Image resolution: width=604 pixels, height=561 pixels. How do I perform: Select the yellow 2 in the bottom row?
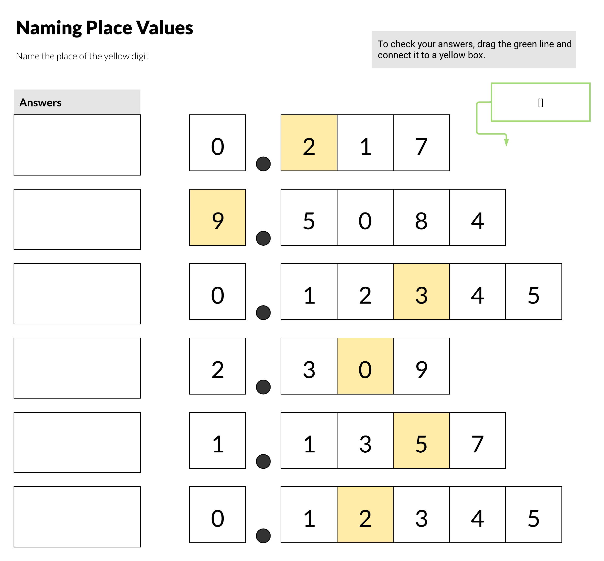365,515
